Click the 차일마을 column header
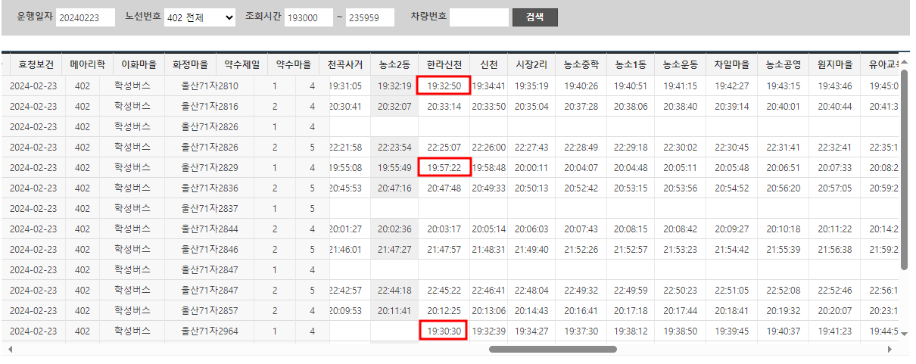Screen dimensions: 916x364 [731, 65]
